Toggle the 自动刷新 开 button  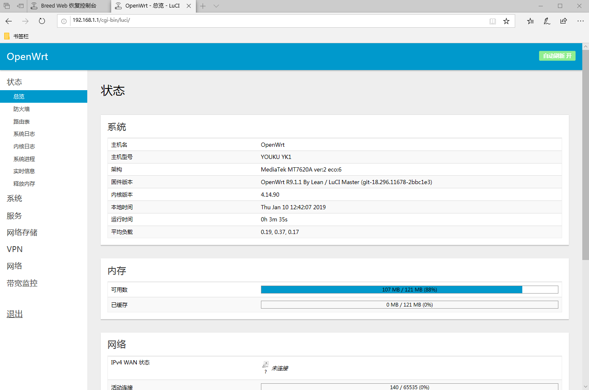pyautogui.click(x=557, y=56)
